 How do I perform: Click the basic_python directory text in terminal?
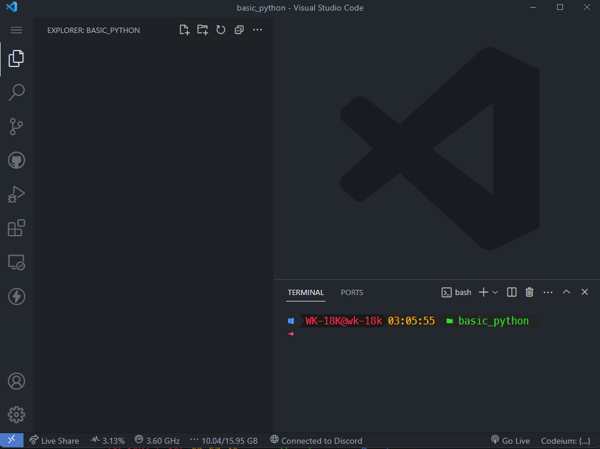click(x=494, y=321)
